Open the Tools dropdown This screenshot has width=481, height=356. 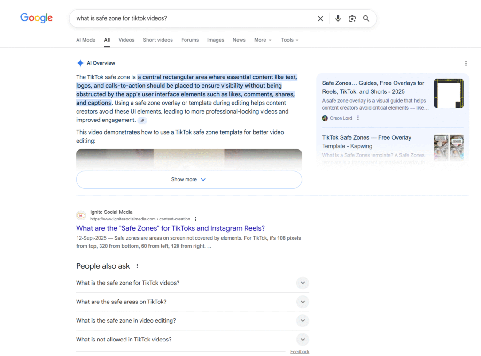tap(289, 40)
